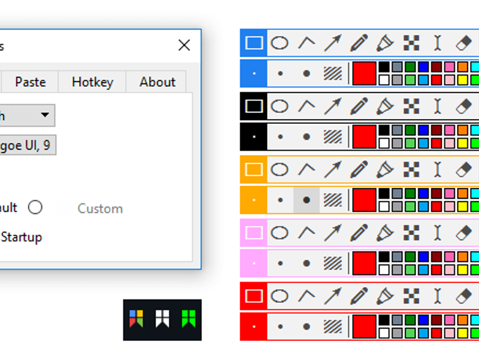Select arrow tool in black toolbar

tap(333, 107)
